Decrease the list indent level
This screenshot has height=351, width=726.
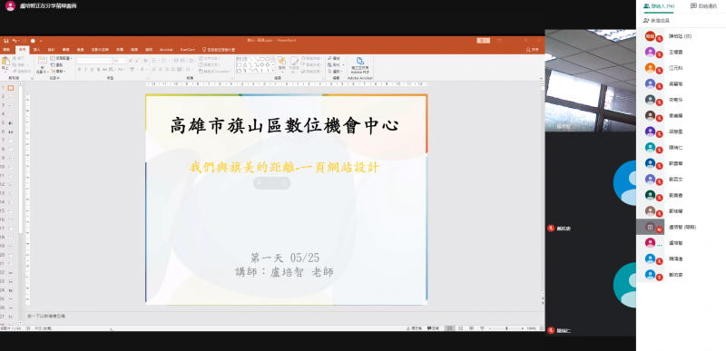176,61
